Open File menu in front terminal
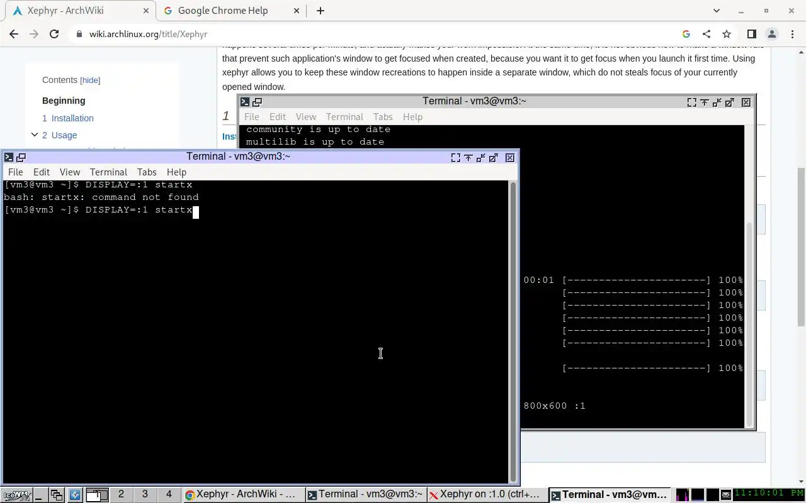 pyautogui.click(x=15, y=172)
